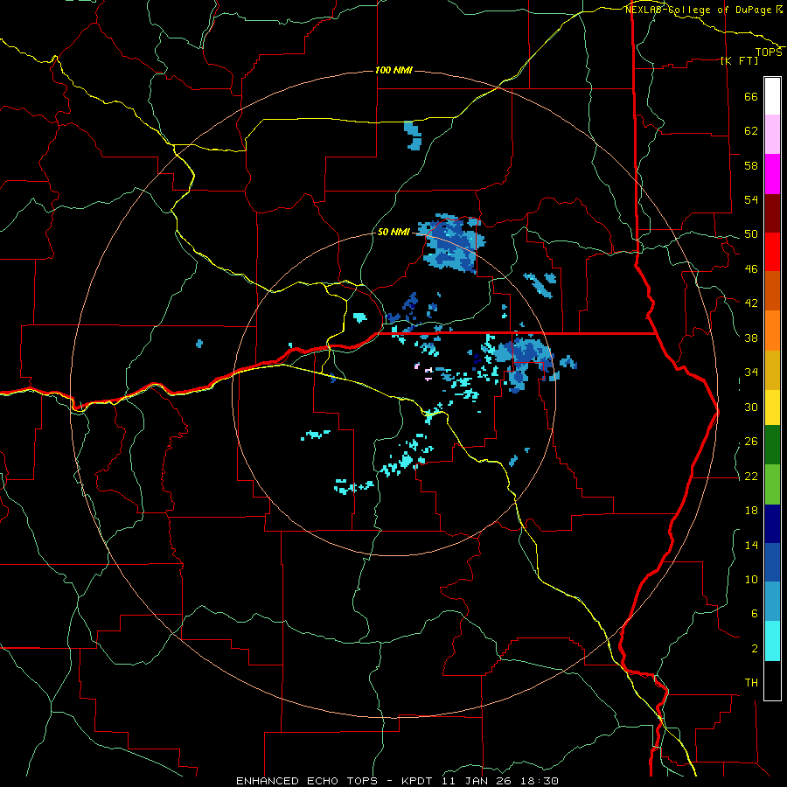The image size is (787, 787).
Task: Click the magenta 58 kft legend swatch
Action: pos(772,174)
